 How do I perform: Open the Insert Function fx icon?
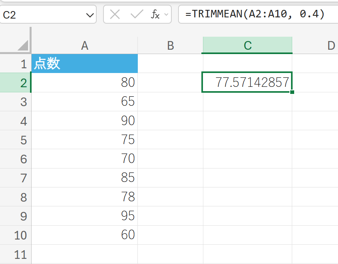[x=155, y=15]
